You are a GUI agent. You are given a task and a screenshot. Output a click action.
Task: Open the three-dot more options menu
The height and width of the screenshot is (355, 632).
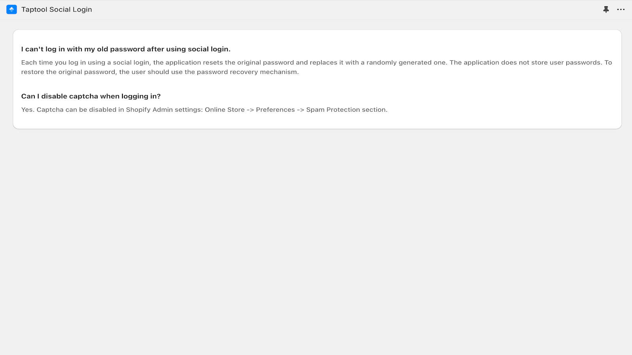[621, 9]
